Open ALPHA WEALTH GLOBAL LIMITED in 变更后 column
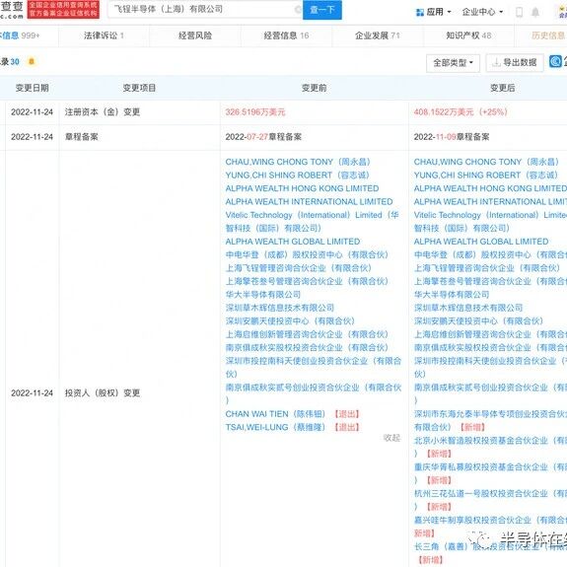Viewport: 567px width, 567px height. pyautogui.click(x=481, y=242)
